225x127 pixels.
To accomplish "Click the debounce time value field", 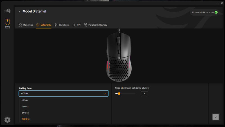I will click(144, 93).
